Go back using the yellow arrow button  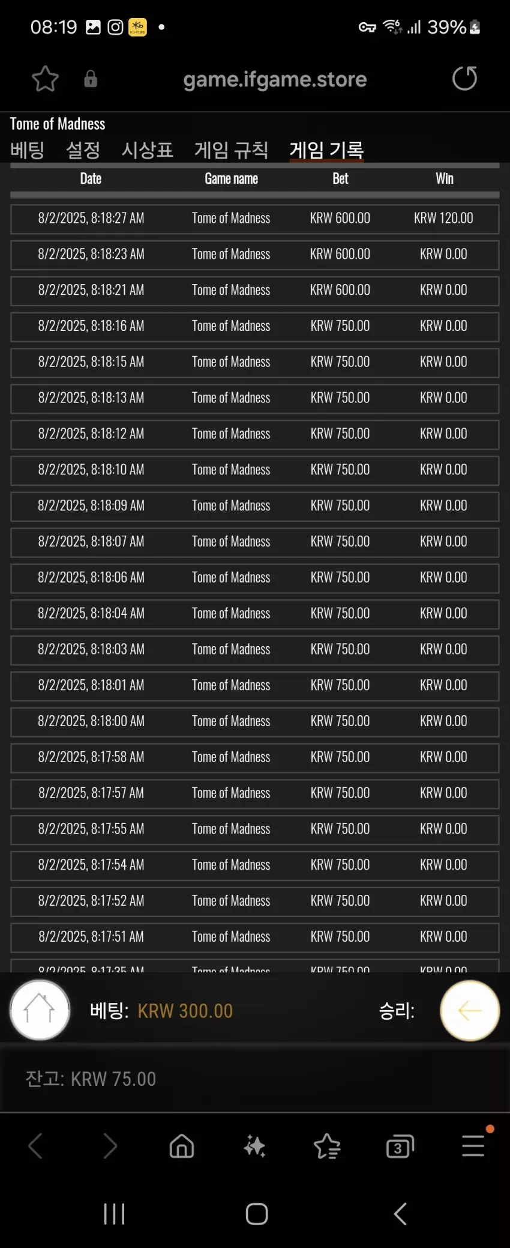click(470, 1010)
